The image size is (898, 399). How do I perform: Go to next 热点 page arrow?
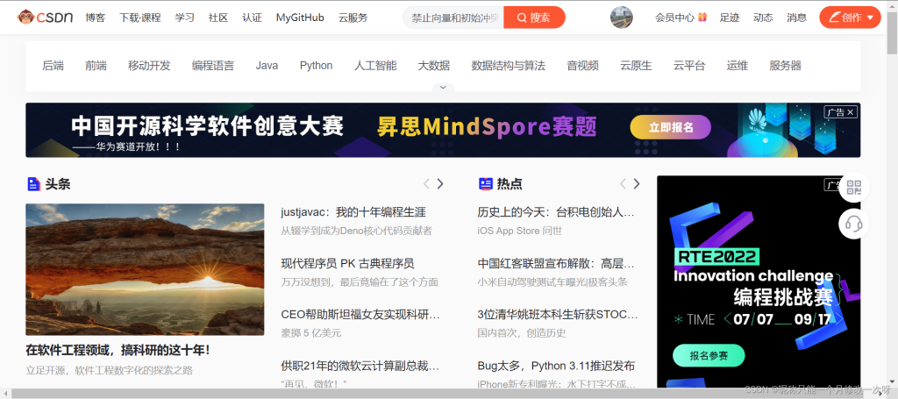pyautogui.click(x=637, y=184)
